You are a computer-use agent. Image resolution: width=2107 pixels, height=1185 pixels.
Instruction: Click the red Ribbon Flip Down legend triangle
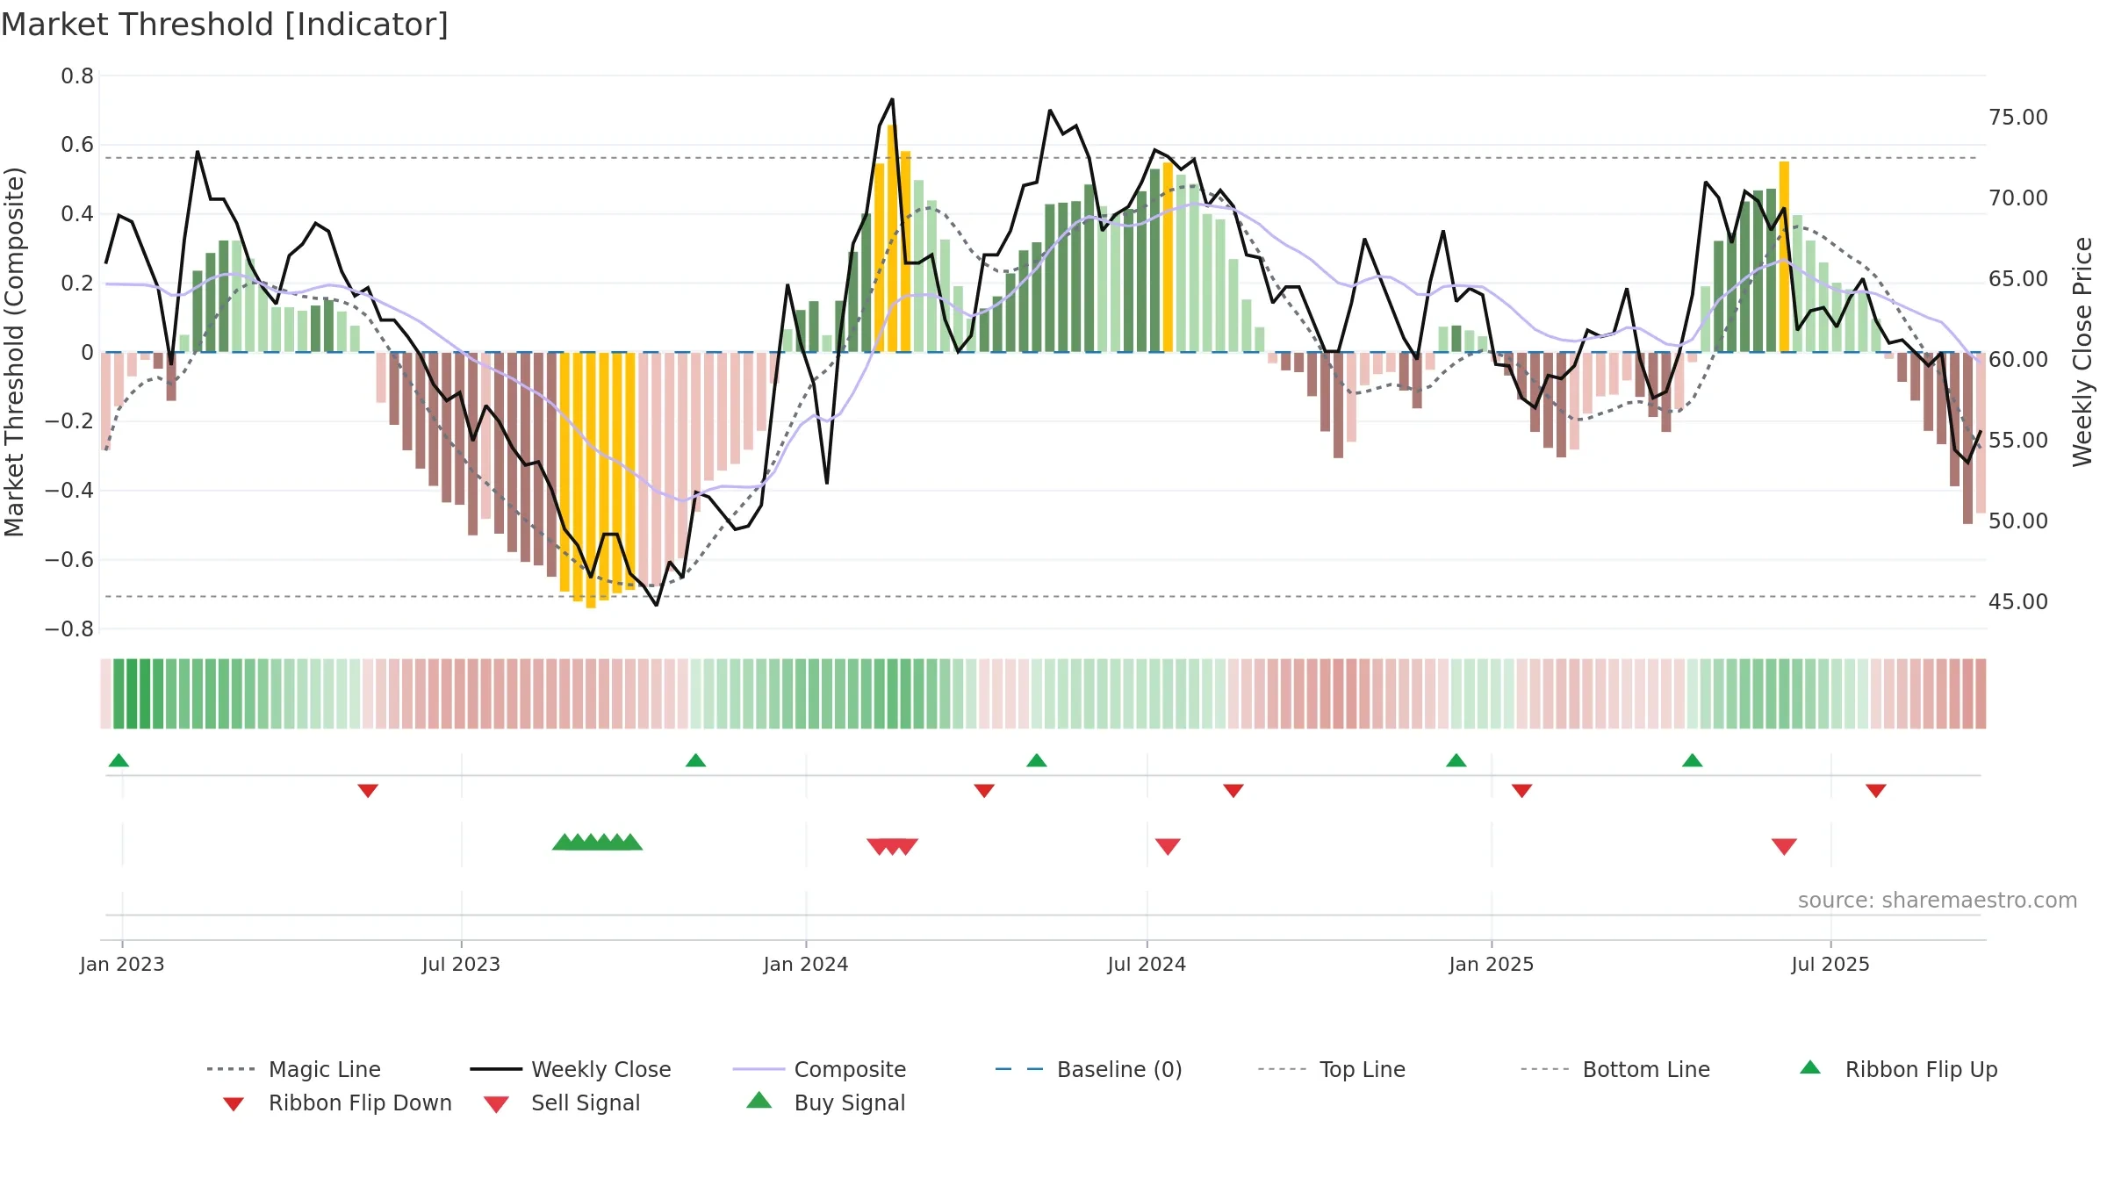(234, 1104)
